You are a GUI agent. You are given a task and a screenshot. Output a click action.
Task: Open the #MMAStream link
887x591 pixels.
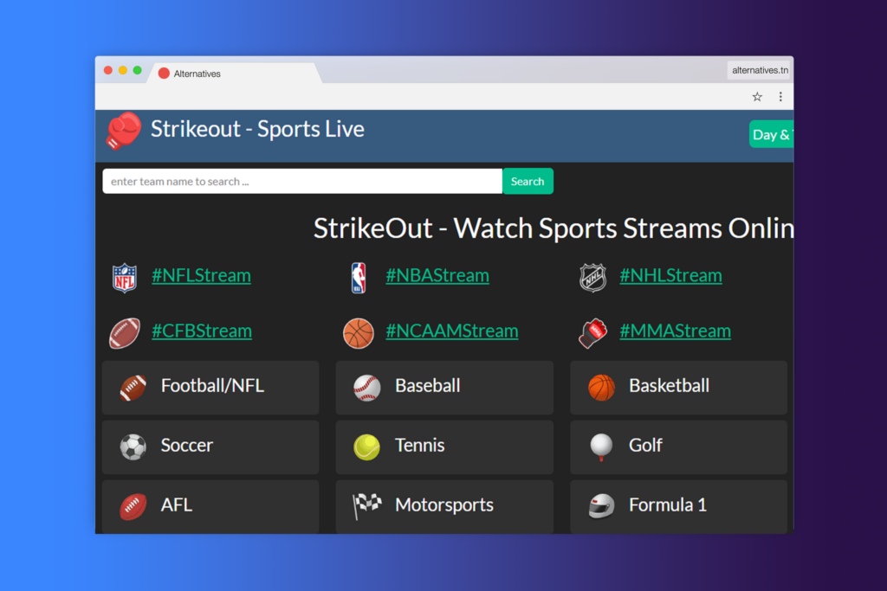pyautogui.click(x=676, y=331)
